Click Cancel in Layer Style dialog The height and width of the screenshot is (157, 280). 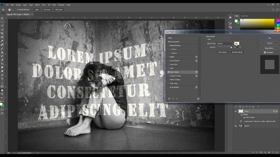coord(269,43)
